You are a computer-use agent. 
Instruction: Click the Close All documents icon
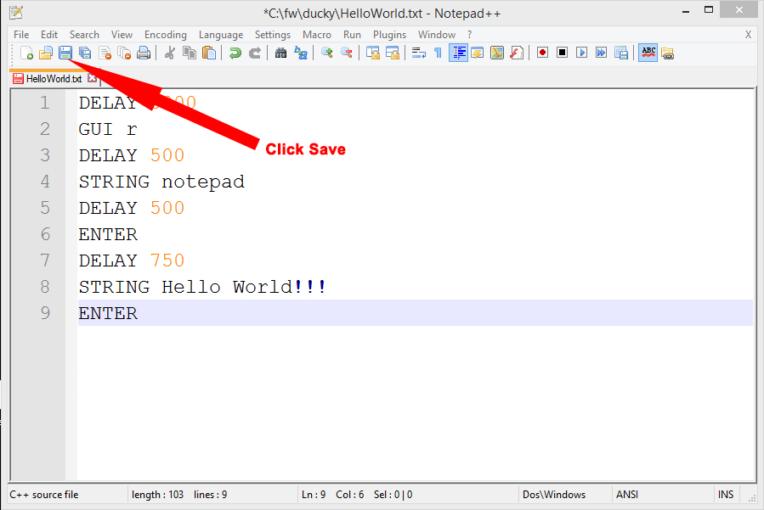[x=124, y=53]
